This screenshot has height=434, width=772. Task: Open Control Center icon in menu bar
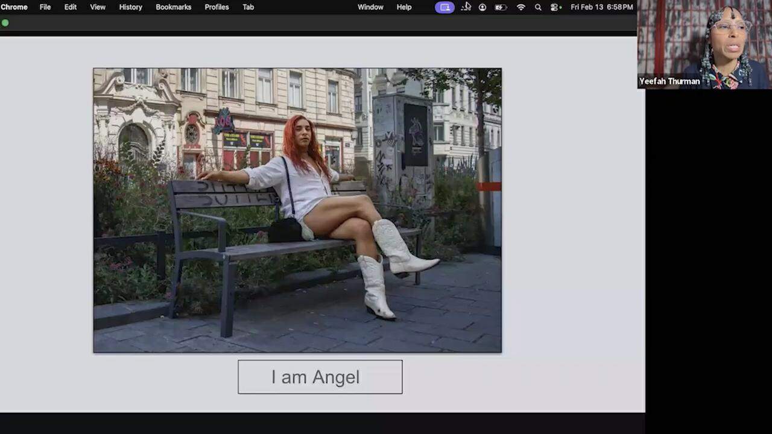555,7
